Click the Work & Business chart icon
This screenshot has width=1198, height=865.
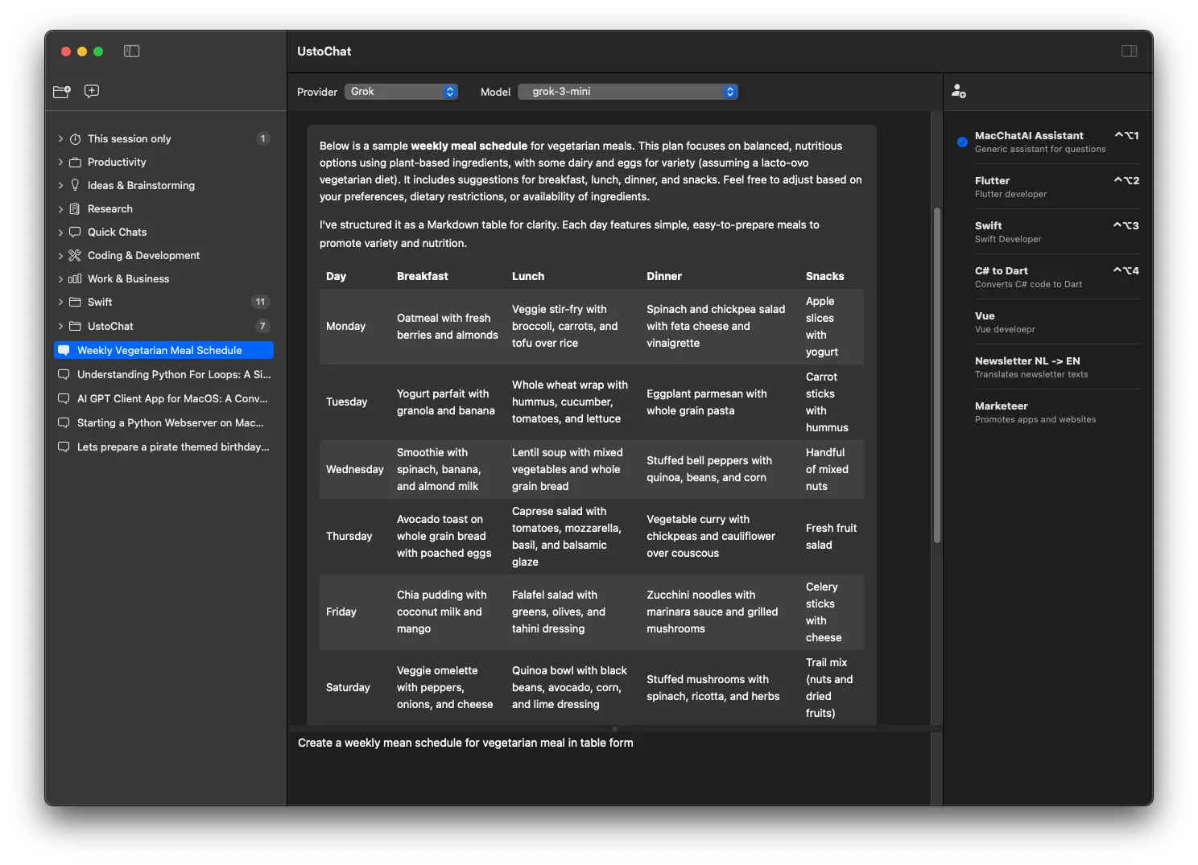click(x=75, y=279)
